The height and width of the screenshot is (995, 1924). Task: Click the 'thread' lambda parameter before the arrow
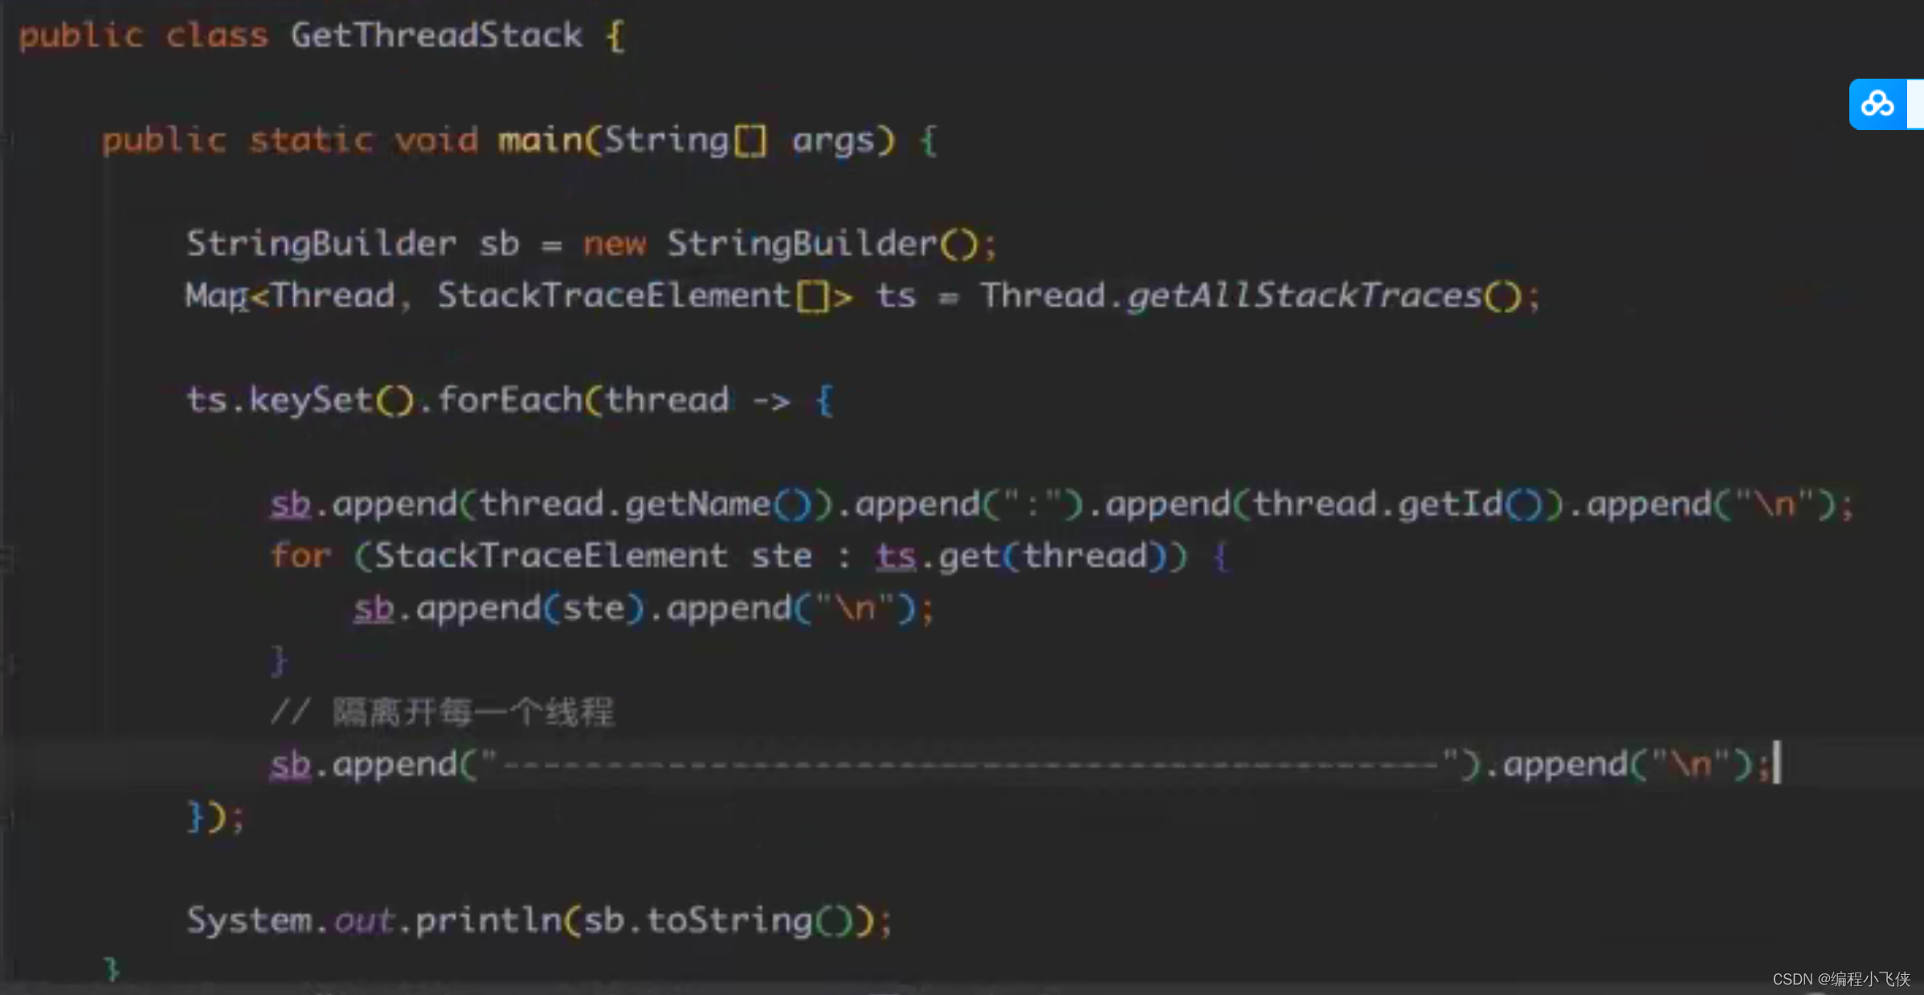667,400
